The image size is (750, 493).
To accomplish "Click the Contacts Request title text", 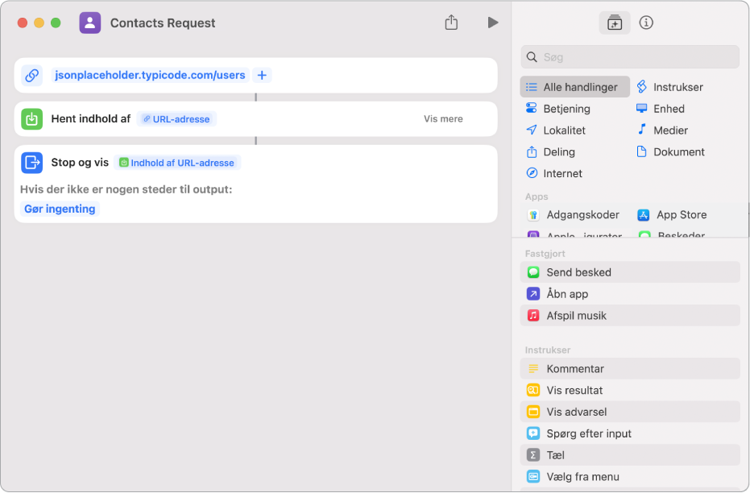I will 163,23.
